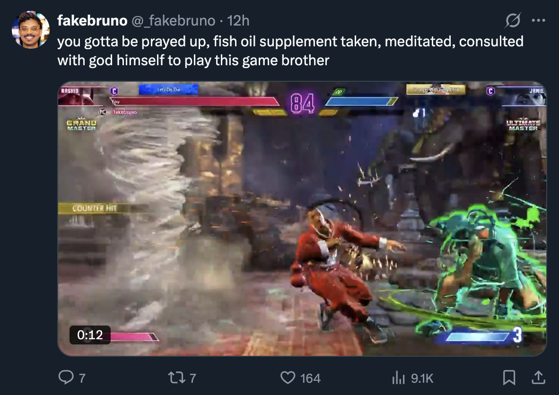This screenshot has width=559, height=395.
Task: Click the round timer 84 in video
Action: 302,103
